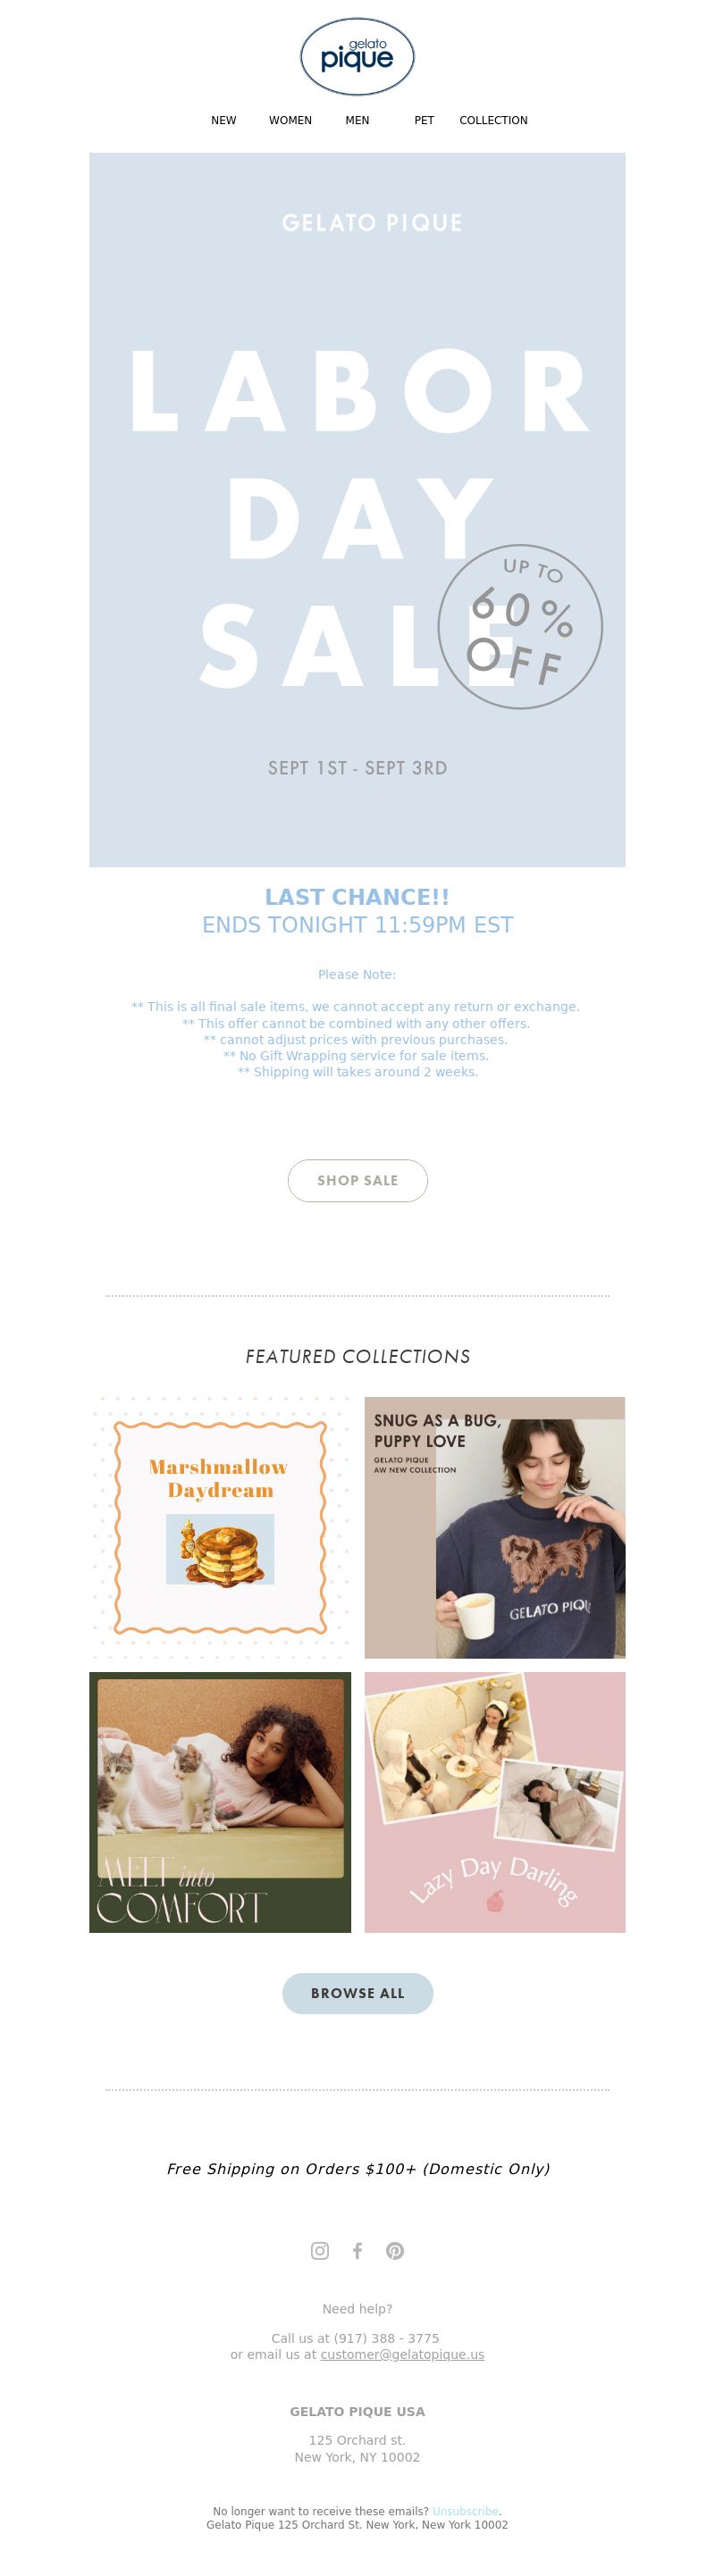Open the Facebook social icon
Viewport: 715px width, 2576px height.
[x=357, y=2251]
